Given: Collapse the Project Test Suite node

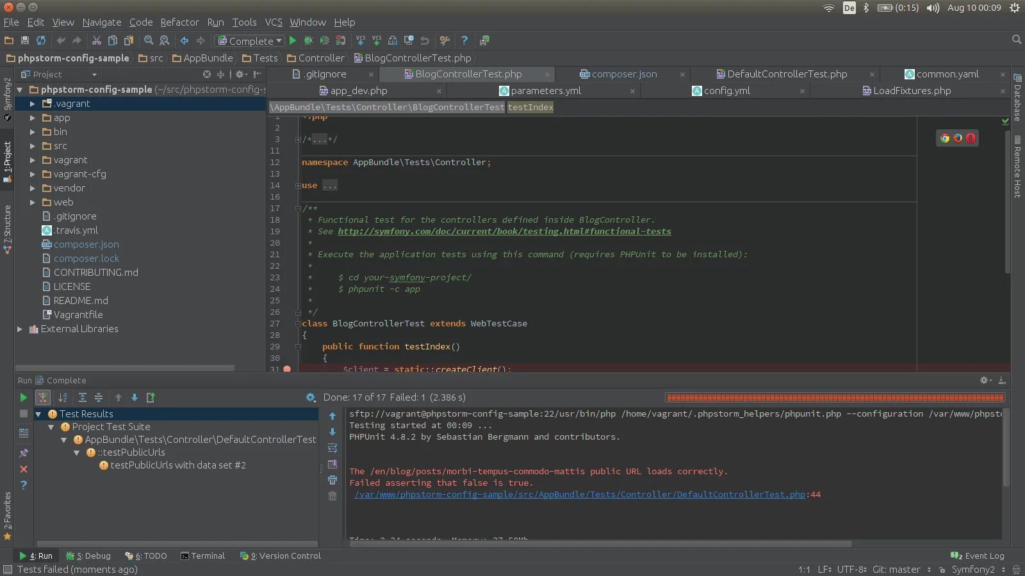Looking at the screenshot, I should [51, 427].
